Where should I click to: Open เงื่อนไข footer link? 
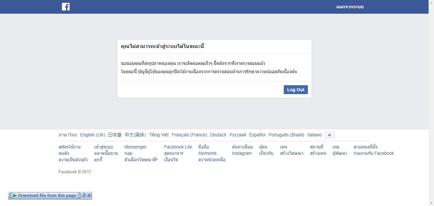tap(171, 160)
